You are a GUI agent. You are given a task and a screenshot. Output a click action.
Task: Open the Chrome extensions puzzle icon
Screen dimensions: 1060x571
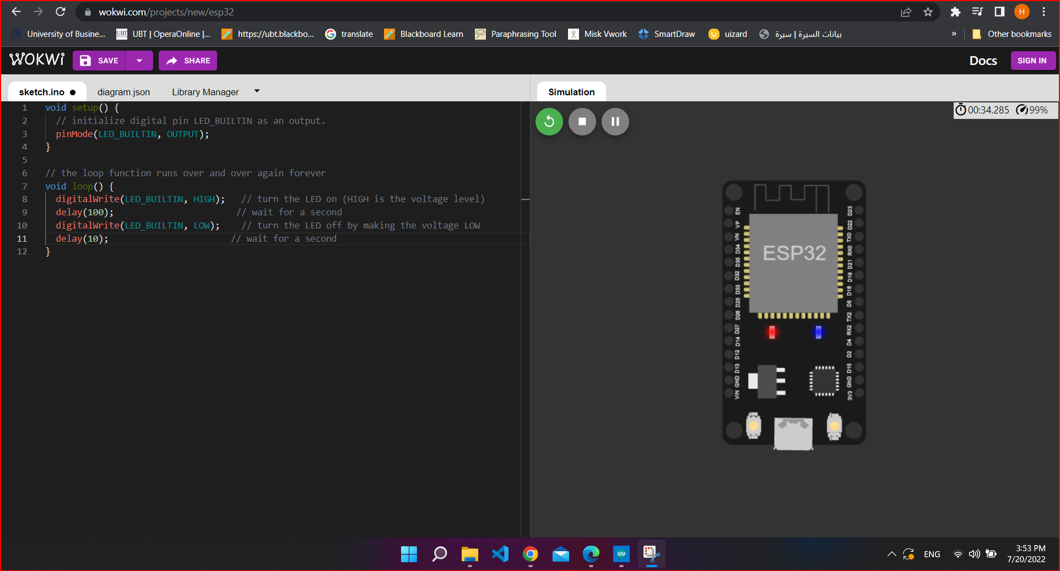[955, 12]
